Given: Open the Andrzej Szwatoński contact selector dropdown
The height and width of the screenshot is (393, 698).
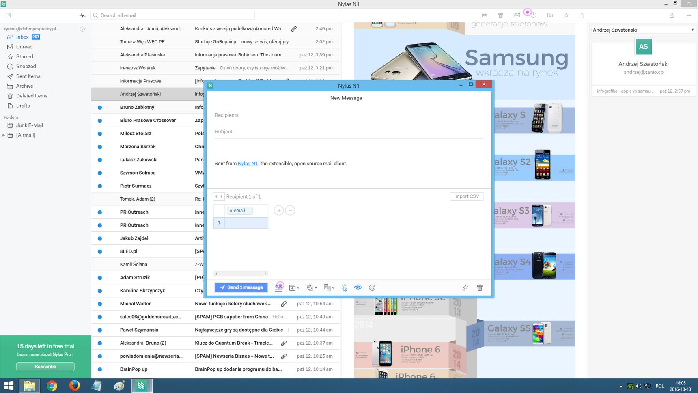Looking at the screenshot, I should tap(643, 30).
